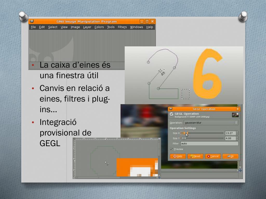Open the Edit menu

coord(42,27)
